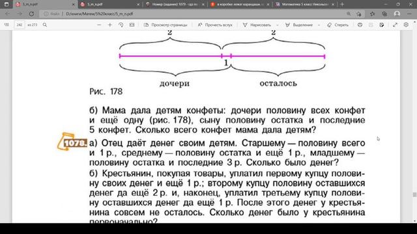
Task: Open the collections panel
Action: point(384,14)
